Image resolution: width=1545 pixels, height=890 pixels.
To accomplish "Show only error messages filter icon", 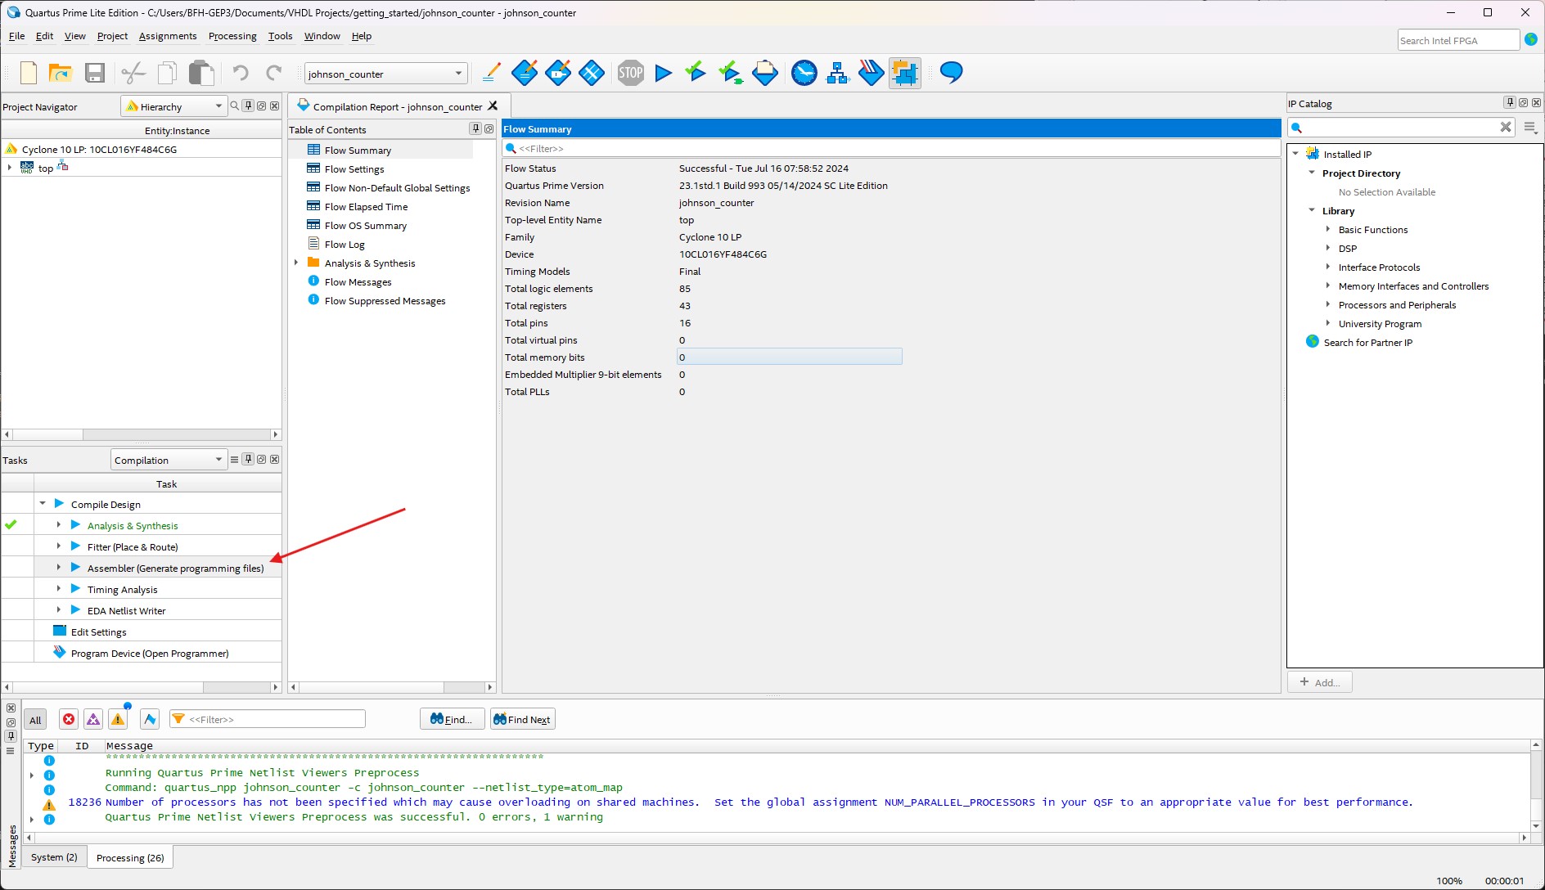I will 69,720.
